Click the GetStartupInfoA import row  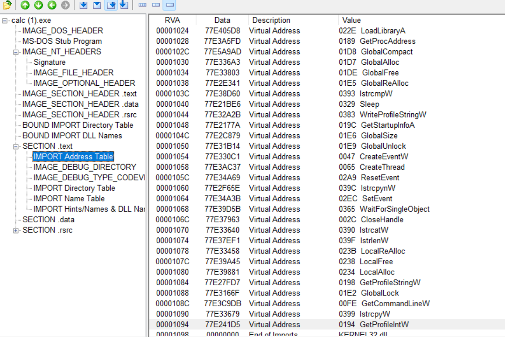click(x=327, y=125)
